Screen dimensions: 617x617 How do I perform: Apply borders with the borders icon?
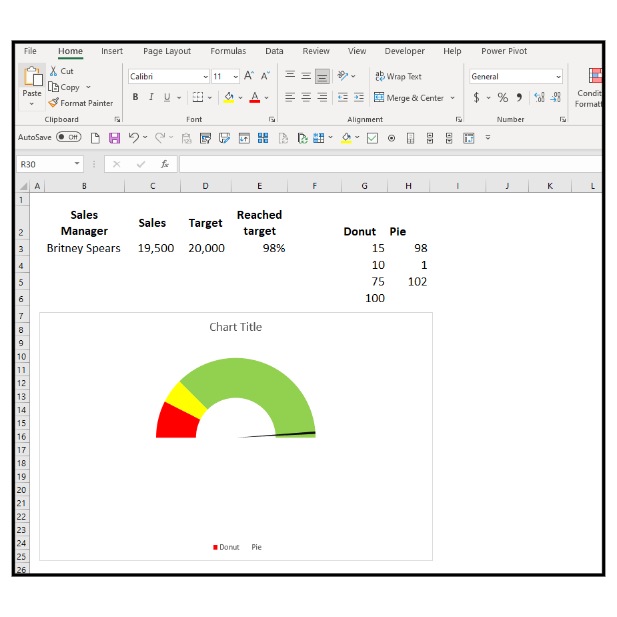click(197, 97)
